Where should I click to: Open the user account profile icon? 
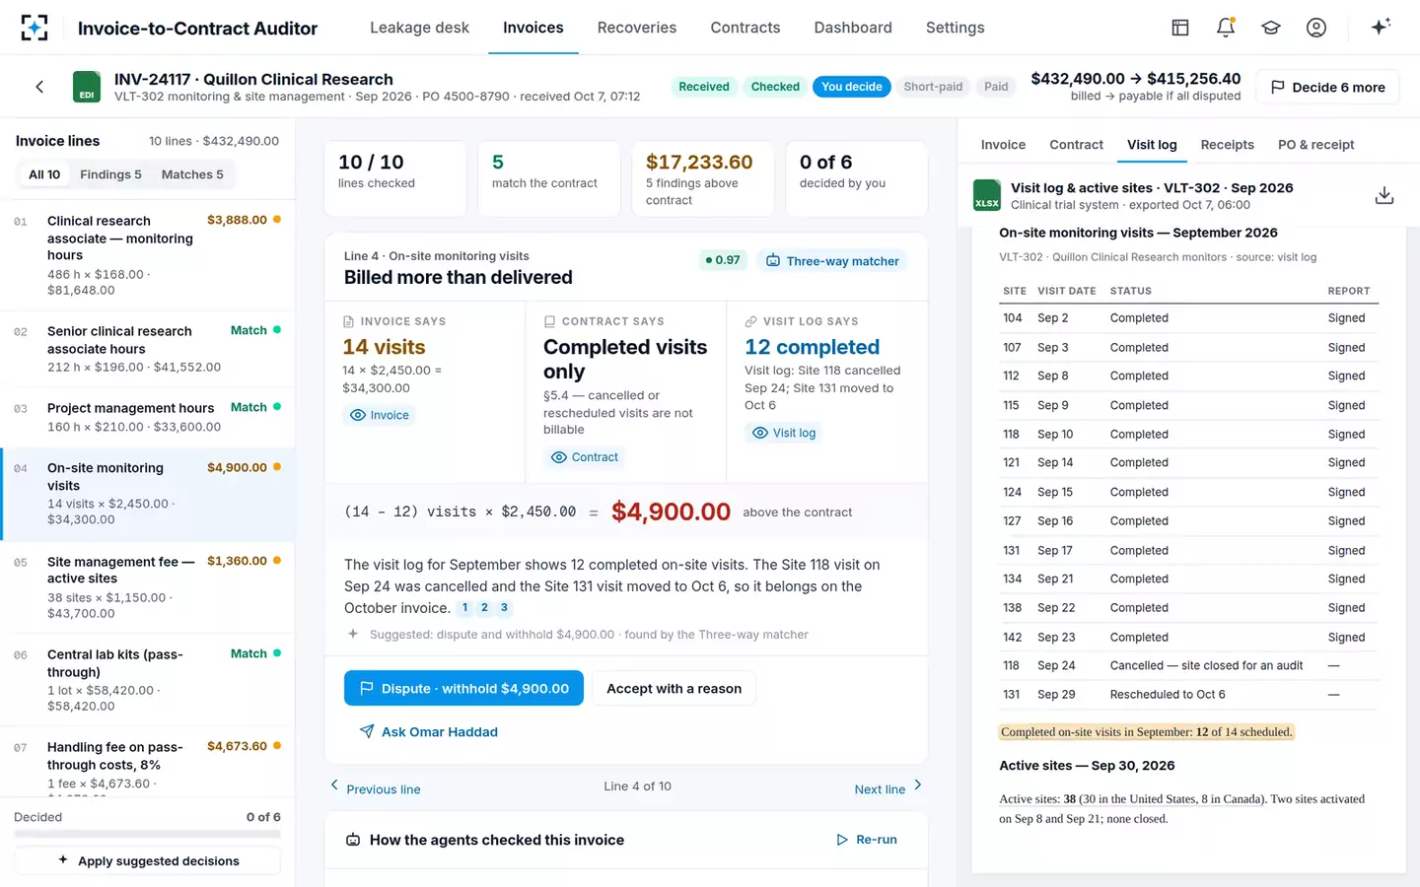click(1316, 28)
